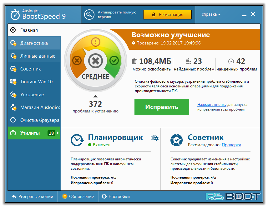Open the Личные данные section
This screenshot has height=208, width=268.
pos(34,56)
